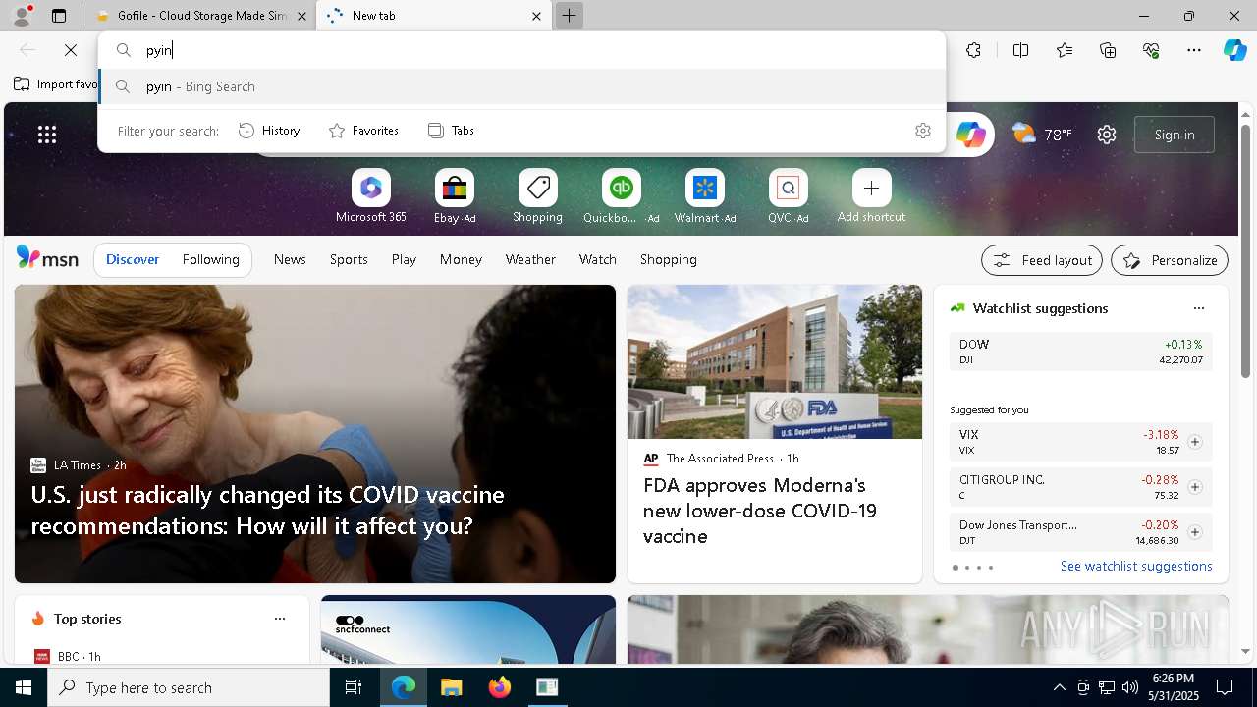Open the msn logo home link
Screen dimensions: 1257x707
pyautogui.click(x=47, y=258)
